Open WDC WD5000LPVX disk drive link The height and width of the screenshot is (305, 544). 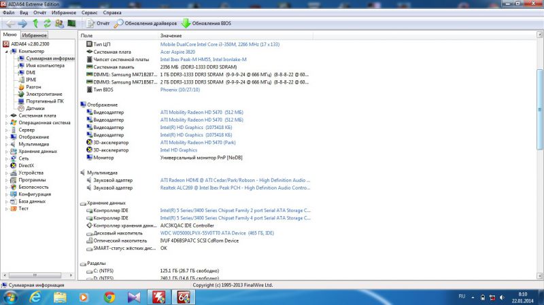(x=217, y=233)
